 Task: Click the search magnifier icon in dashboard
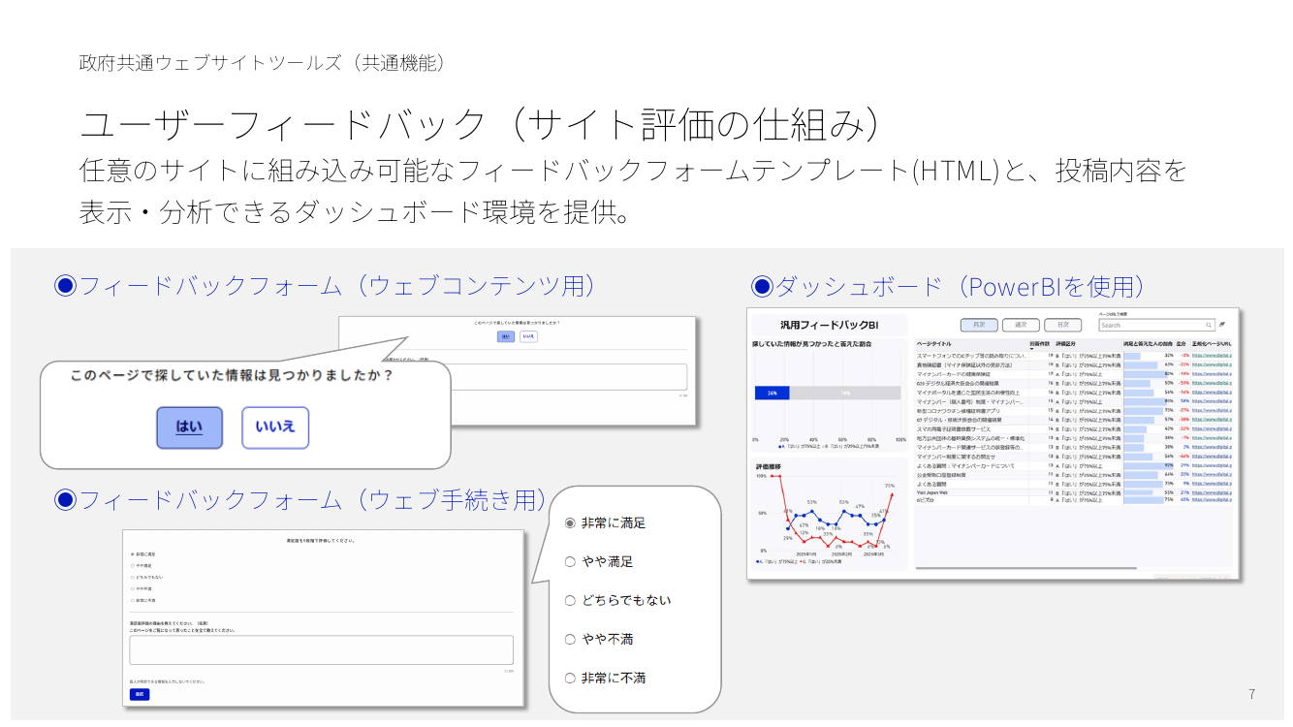tap(1209, 325)
